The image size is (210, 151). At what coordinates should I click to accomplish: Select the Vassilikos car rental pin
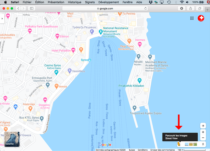70,71
